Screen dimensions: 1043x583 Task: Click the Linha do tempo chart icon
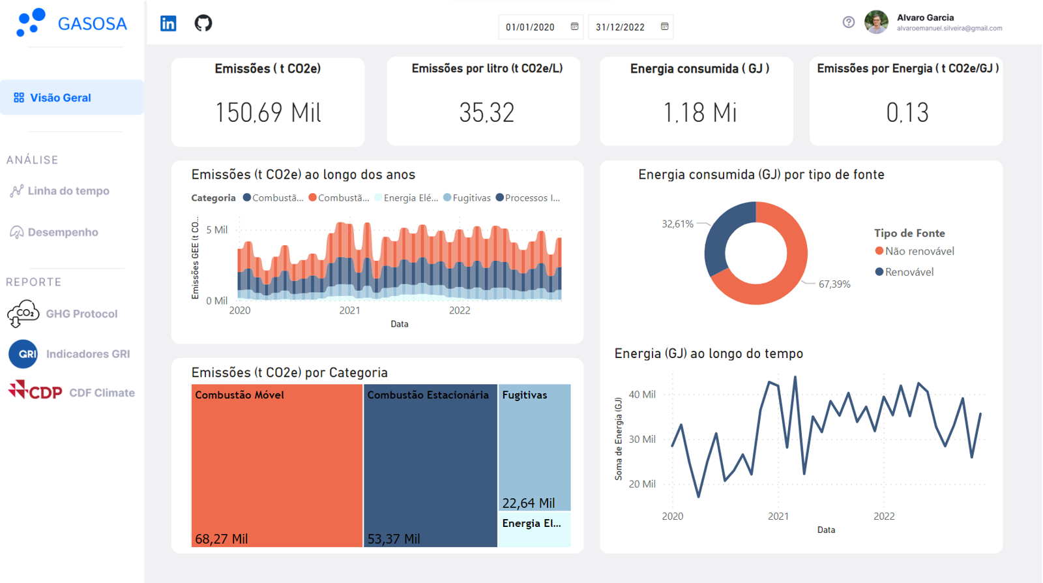(16, 190)
